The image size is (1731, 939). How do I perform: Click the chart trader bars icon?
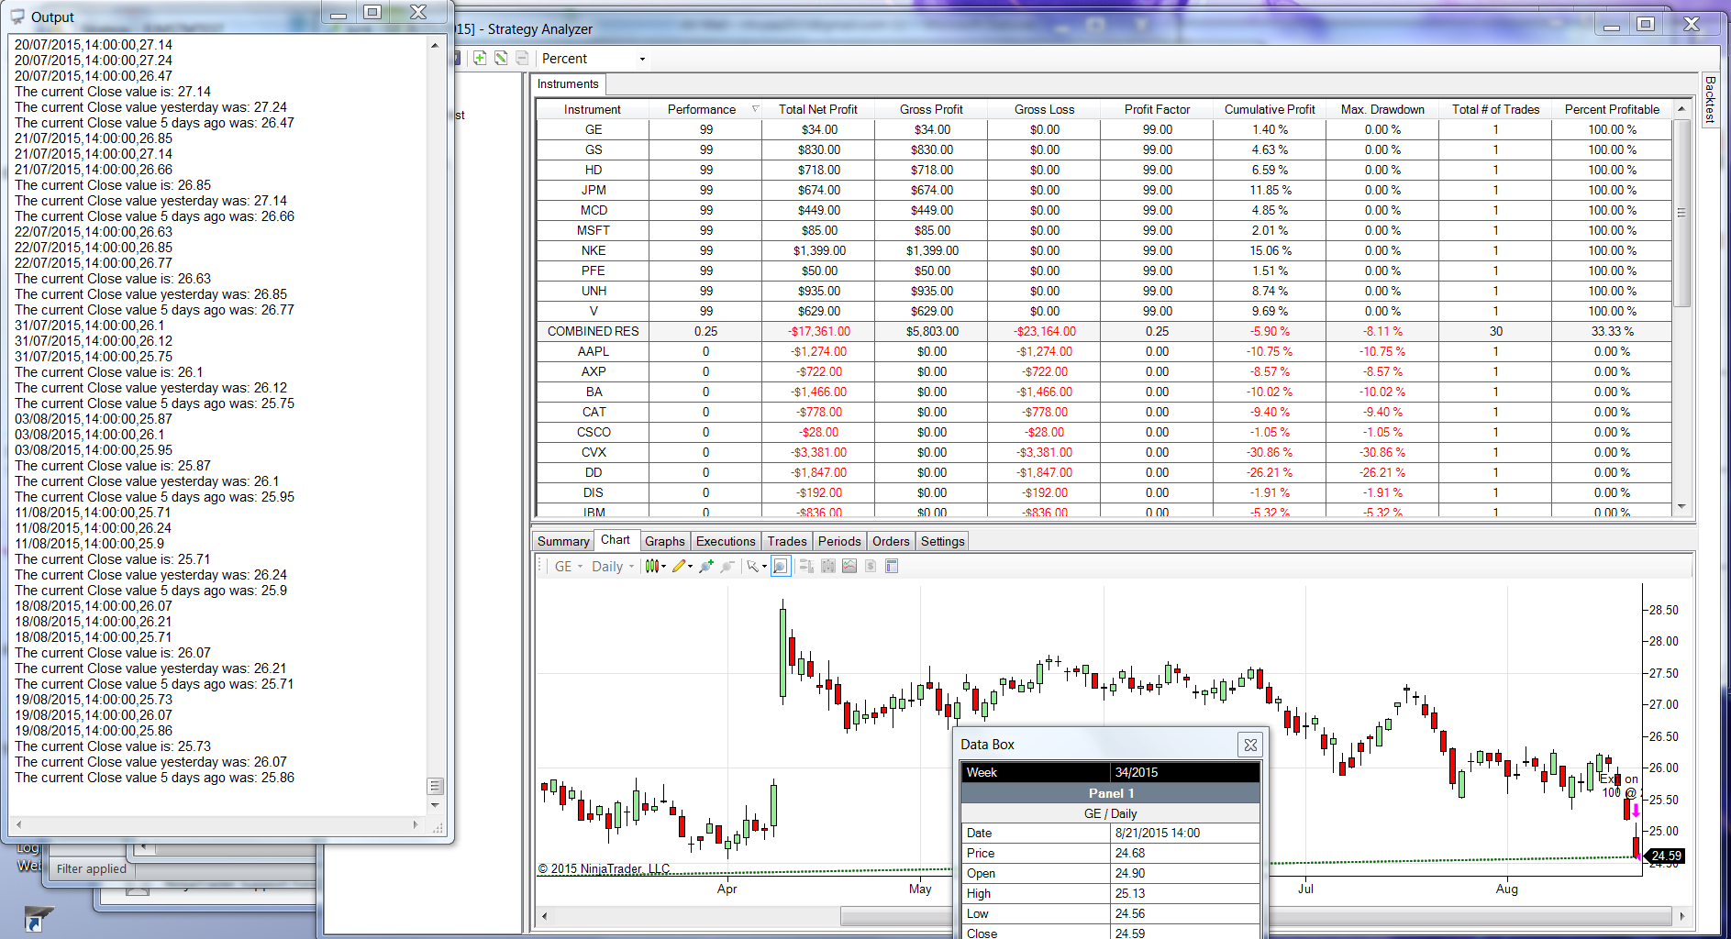pyautogui.click(x=807, y=567)
